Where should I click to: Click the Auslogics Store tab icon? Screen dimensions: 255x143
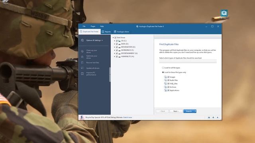pyautogui.click(x=115, y=32)
